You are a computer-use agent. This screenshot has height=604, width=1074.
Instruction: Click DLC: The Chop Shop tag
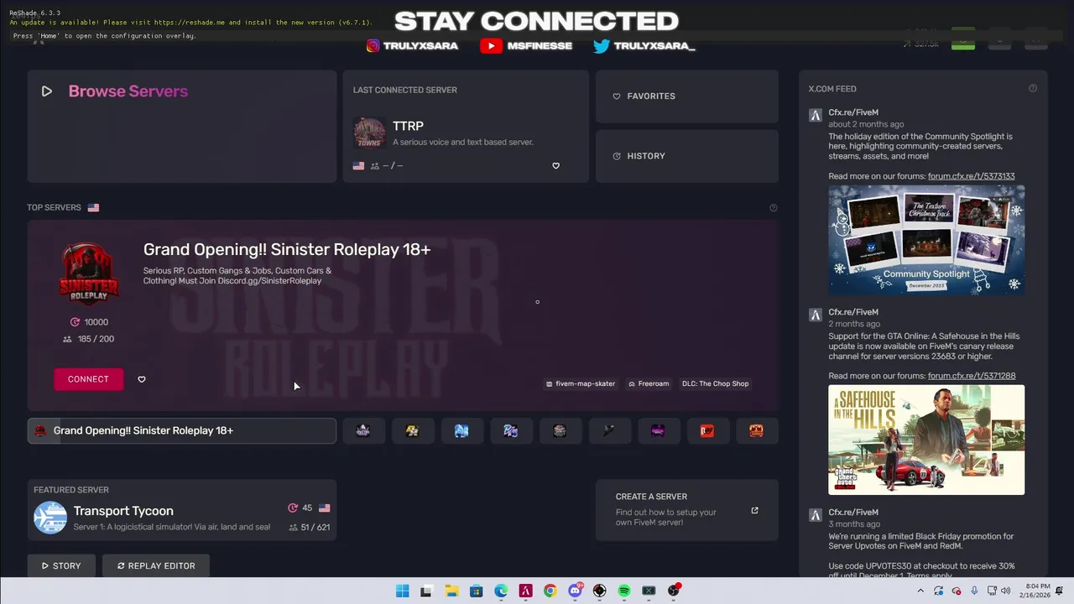715,383
